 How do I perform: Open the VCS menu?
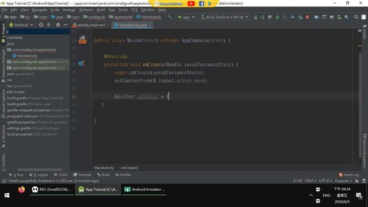(134, 10)
